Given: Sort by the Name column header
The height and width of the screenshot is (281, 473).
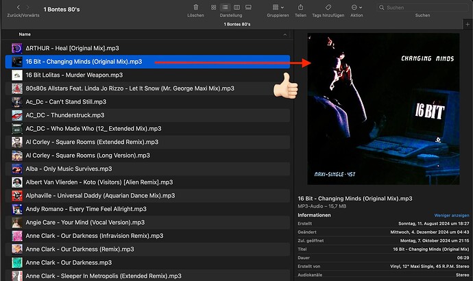Looking at the screenshot, I should (25, 34).
